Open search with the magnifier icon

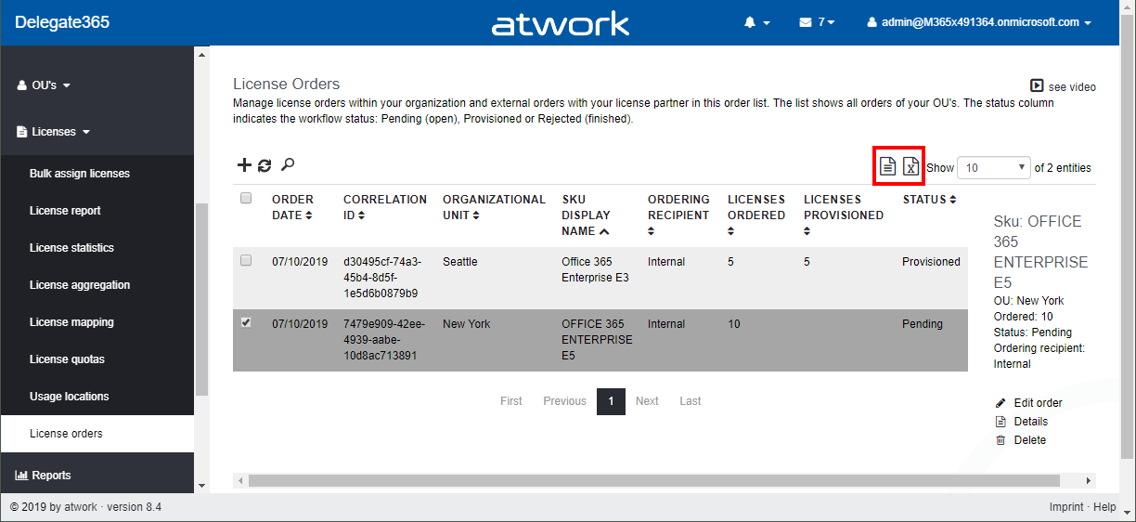click(288, 165)
